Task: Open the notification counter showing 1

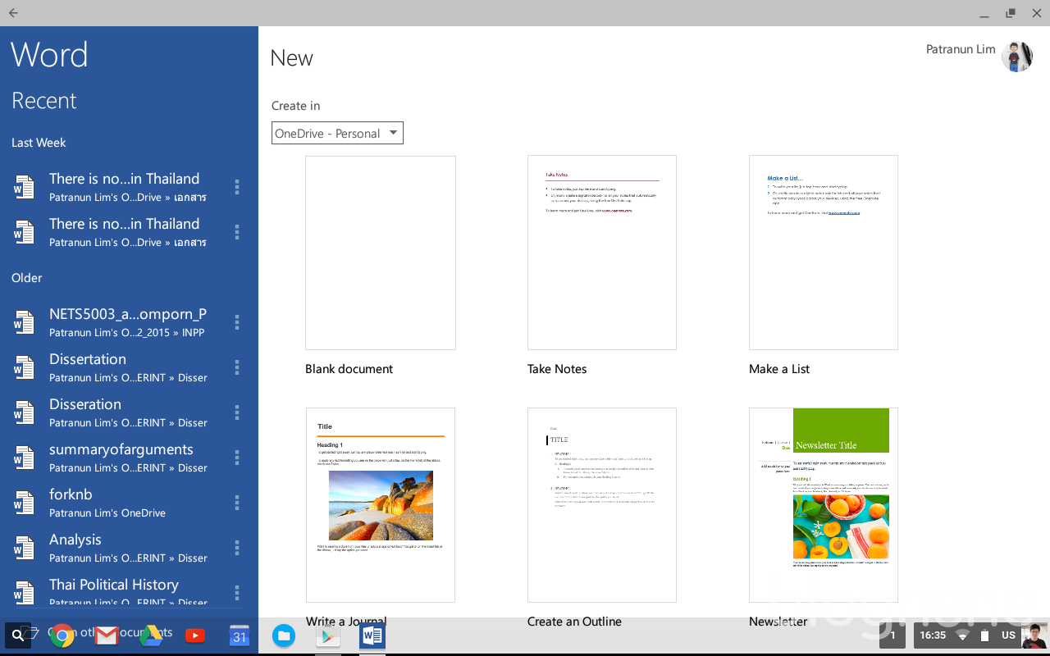Action: coord(893,635)
